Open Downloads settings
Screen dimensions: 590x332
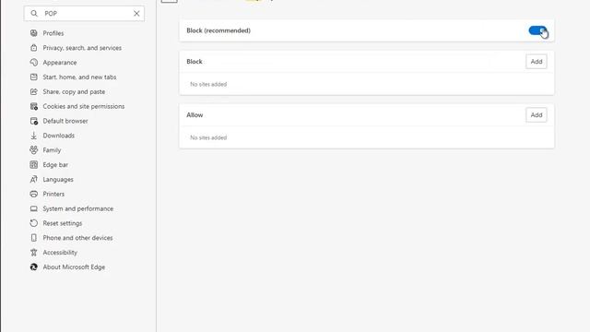(58, 136)
